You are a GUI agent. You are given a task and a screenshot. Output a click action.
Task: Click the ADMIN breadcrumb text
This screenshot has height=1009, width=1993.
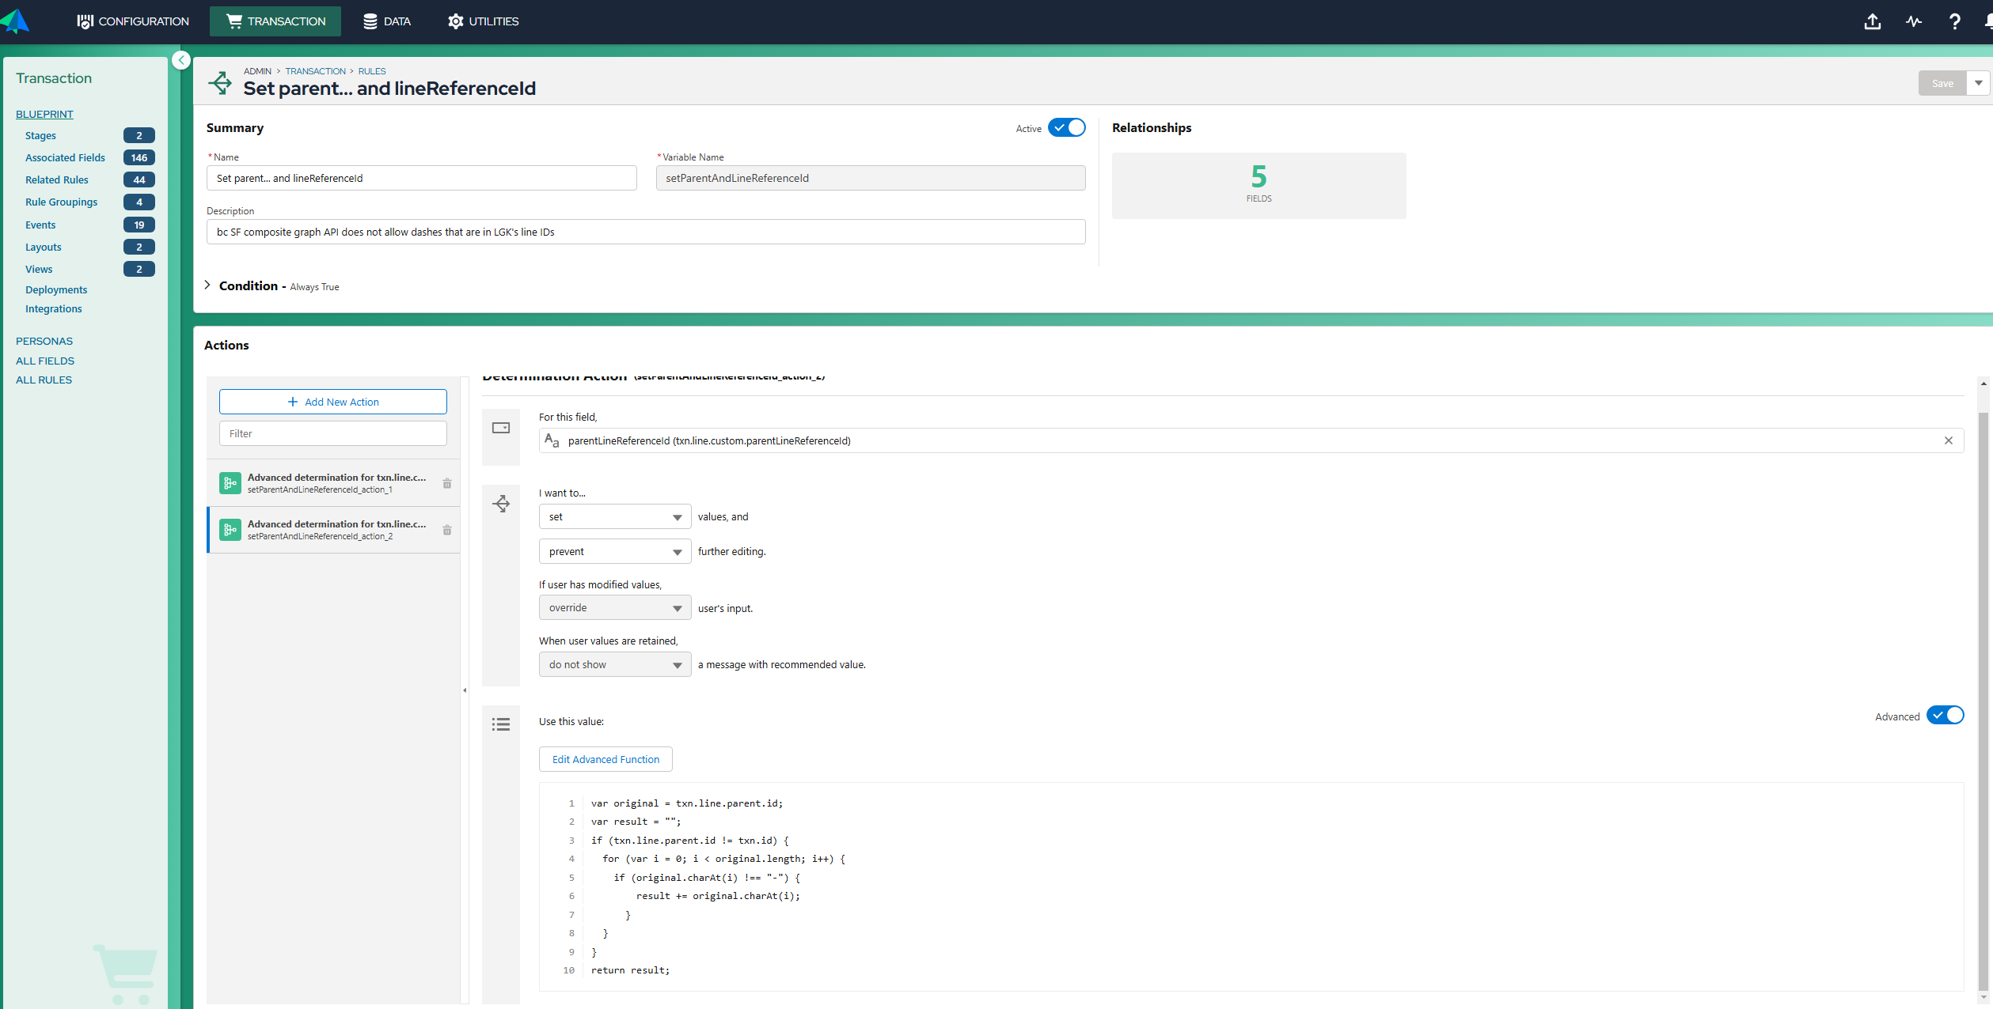click(257, 71)
